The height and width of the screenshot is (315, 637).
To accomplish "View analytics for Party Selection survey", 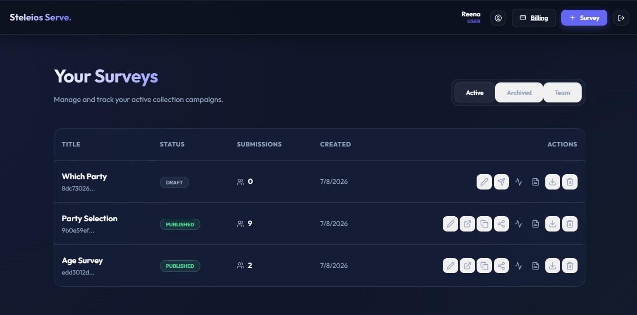I will 519,224.
